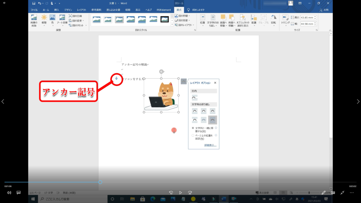Click the video progress slider handle
The width and height of the screenshot is (361, 203).
pos(100,182)
